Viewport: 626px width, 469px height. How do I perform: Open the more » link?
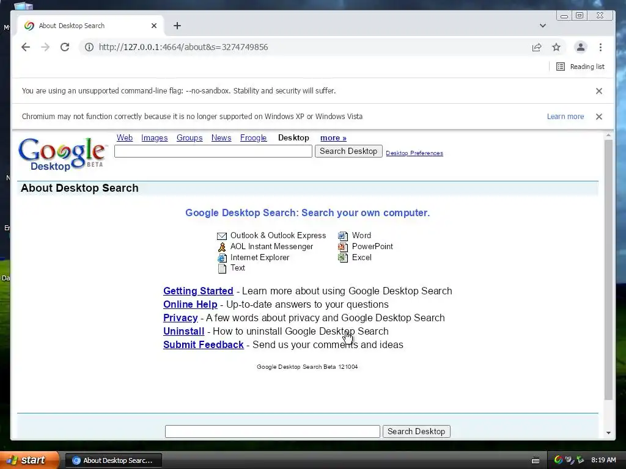333,137
